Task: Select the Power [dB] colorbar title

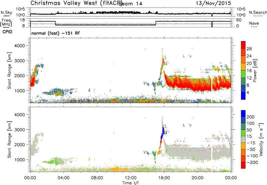Action: click(x=255, y=70)
